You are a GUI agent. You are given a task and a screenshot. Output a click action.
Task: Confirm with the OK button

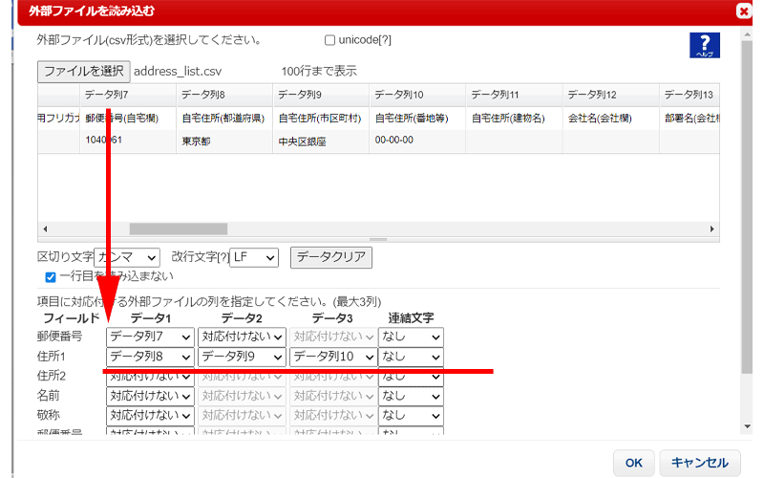[x=633, y=463]
